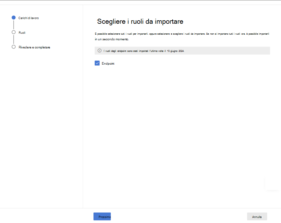Click the small white floating widget at right edge
This screenshot has width=281, height=223.
pos(273,184)
